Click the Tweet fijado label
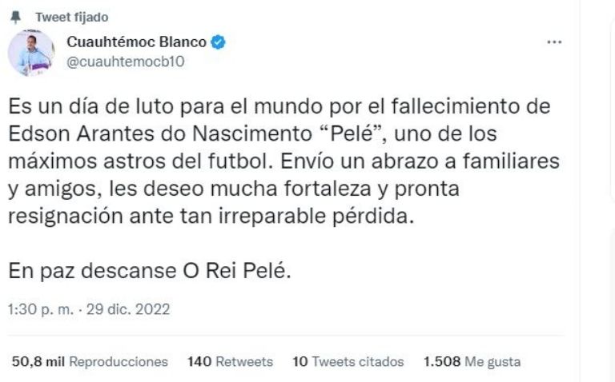615x382 pixels. pos(78,17)
